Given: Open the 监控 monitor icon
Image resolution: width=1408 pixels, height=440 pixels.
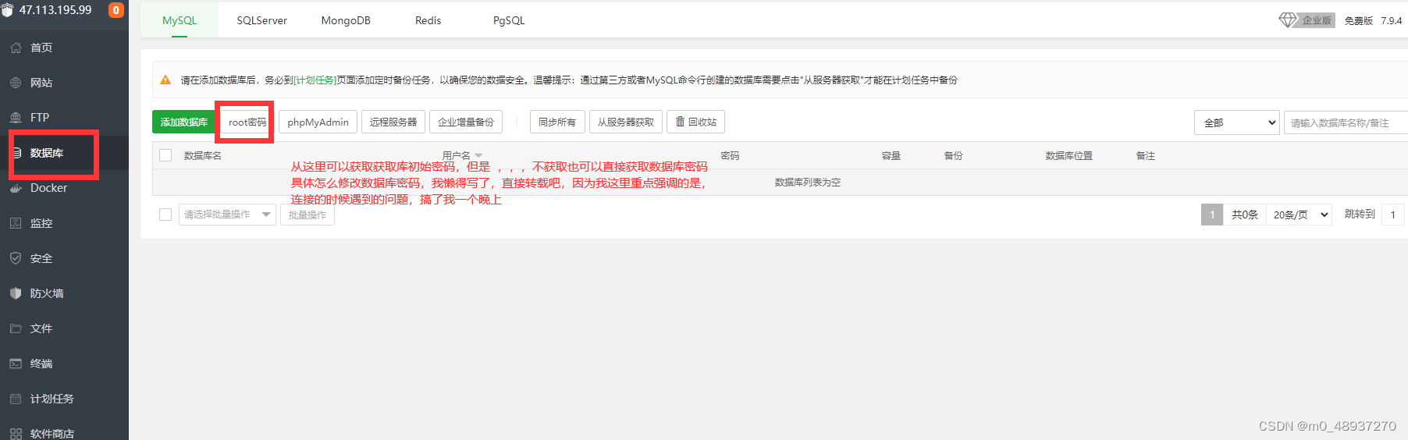Looking at the screenshot, I should point(16,223).
